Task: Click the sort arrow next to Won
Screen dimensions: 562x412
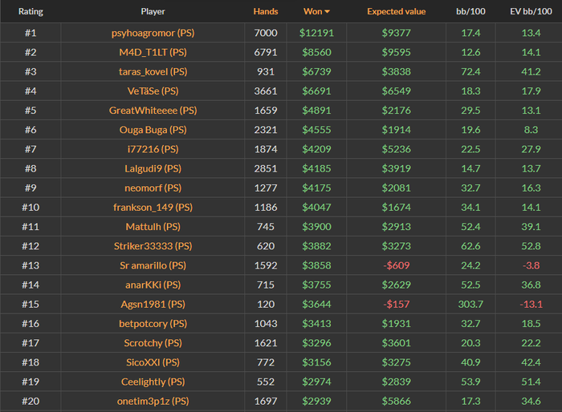Action: click(327, 12)
